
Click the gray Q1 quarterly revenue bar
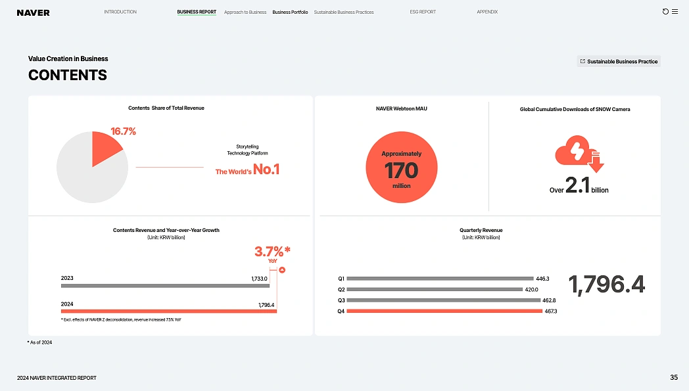pyautogui.click(x=439, y=279)
